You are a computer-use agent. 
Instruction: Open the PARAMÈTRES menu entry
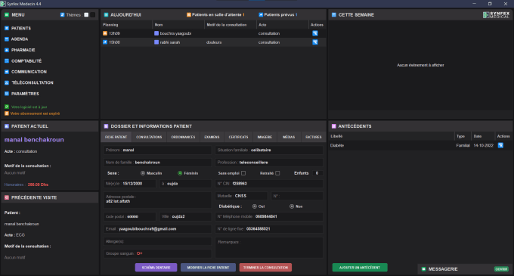pos(25,94)
